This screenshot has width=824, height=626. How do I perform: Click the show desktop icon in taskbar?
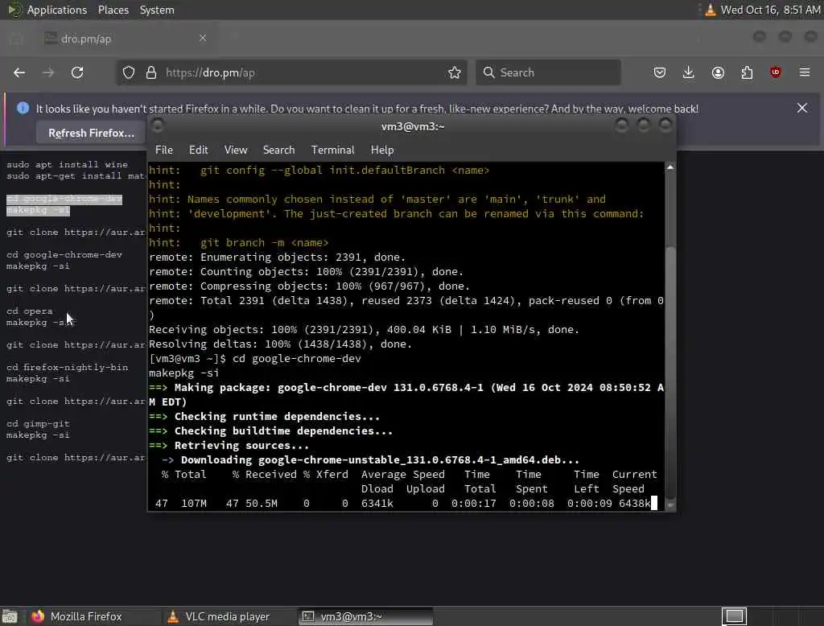(x=10, y=616)
